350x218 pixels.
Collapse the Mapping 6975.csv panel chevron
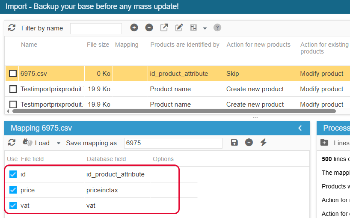coord(300,128)
